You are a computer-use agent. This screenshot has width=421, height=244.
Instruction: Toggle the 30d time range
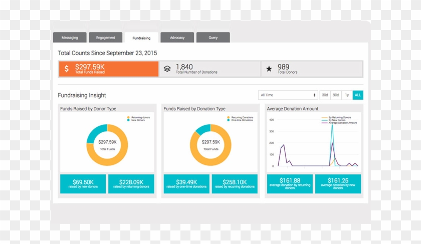click(x=325, y=95)
